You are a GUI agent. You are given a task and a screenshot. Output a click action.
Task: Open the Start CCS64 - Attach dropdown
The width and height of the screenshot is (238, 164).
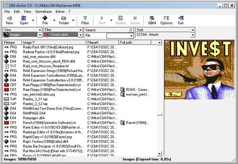tap(193, 35)
